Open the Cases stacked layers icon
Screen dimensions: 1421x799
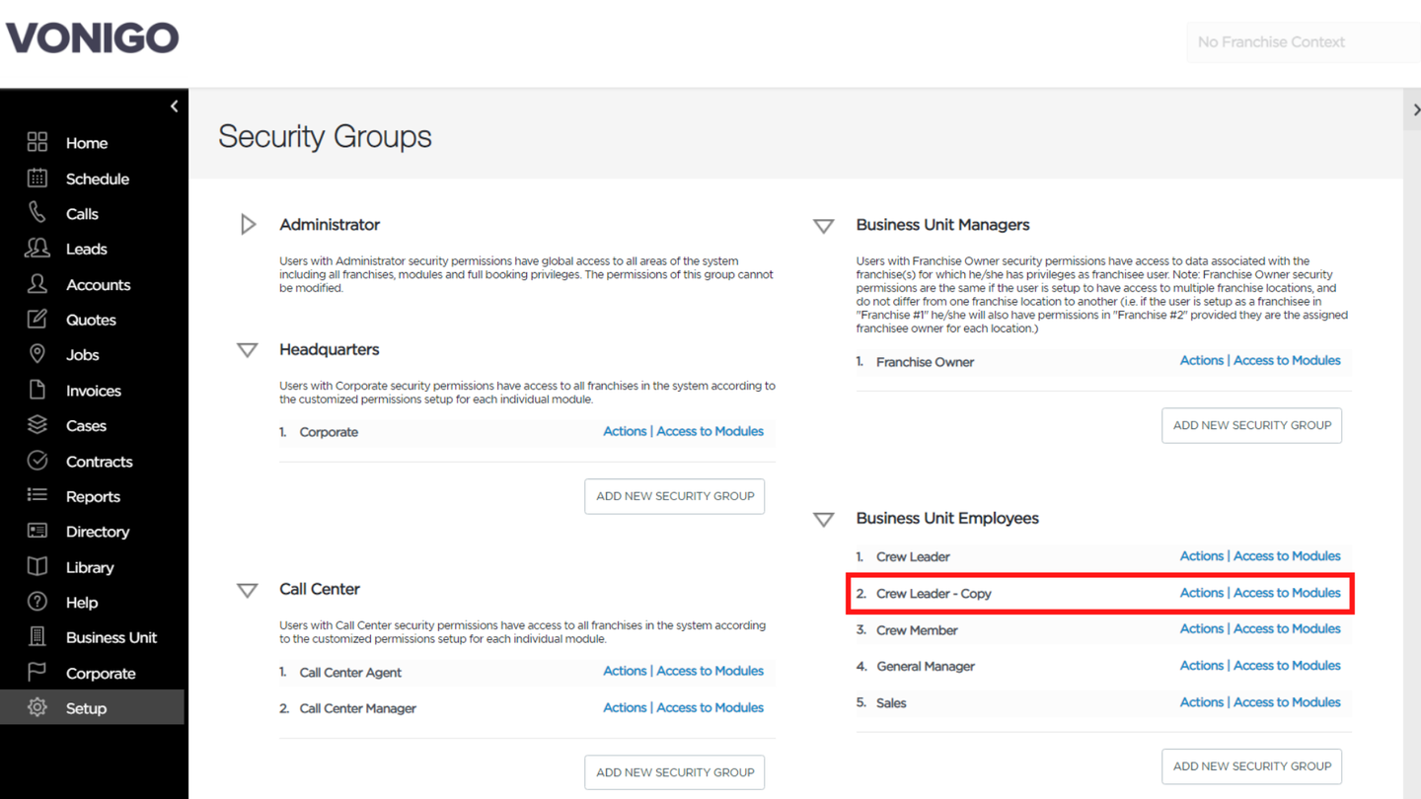click(x=37, y=425)
